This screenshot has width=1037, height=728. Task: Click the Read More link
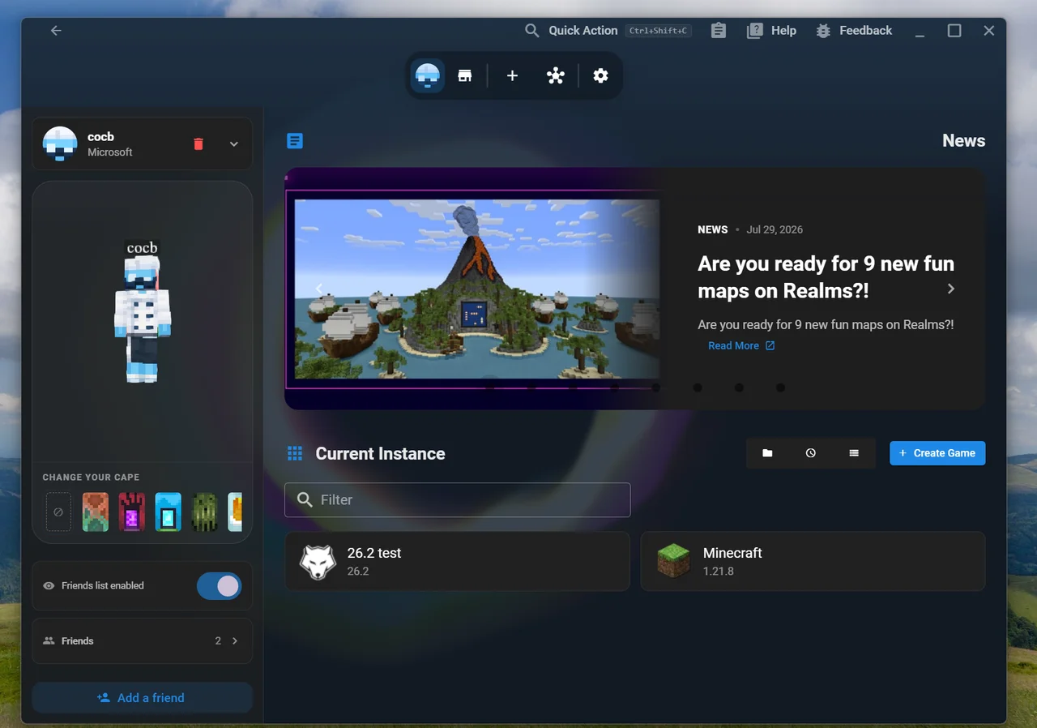tap(741, 346)
